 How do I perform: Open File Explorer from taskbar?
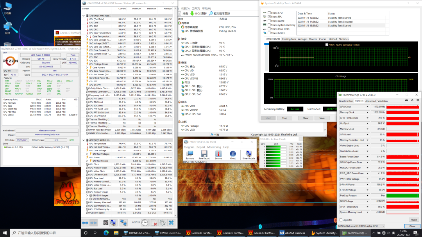click(x=116, y=233)
